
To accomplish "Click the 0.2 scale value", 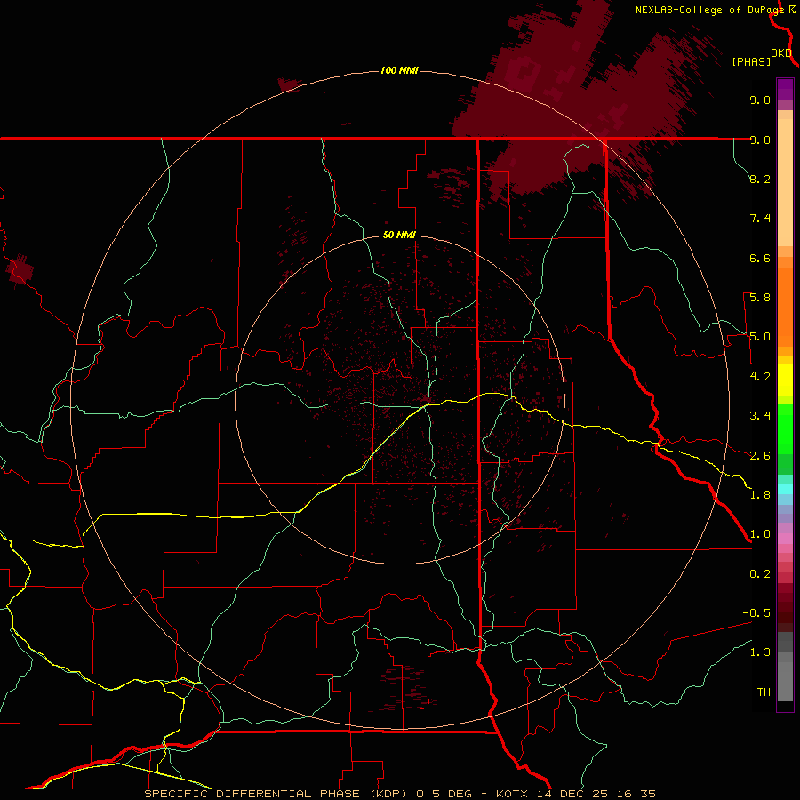I will (760, 574).
